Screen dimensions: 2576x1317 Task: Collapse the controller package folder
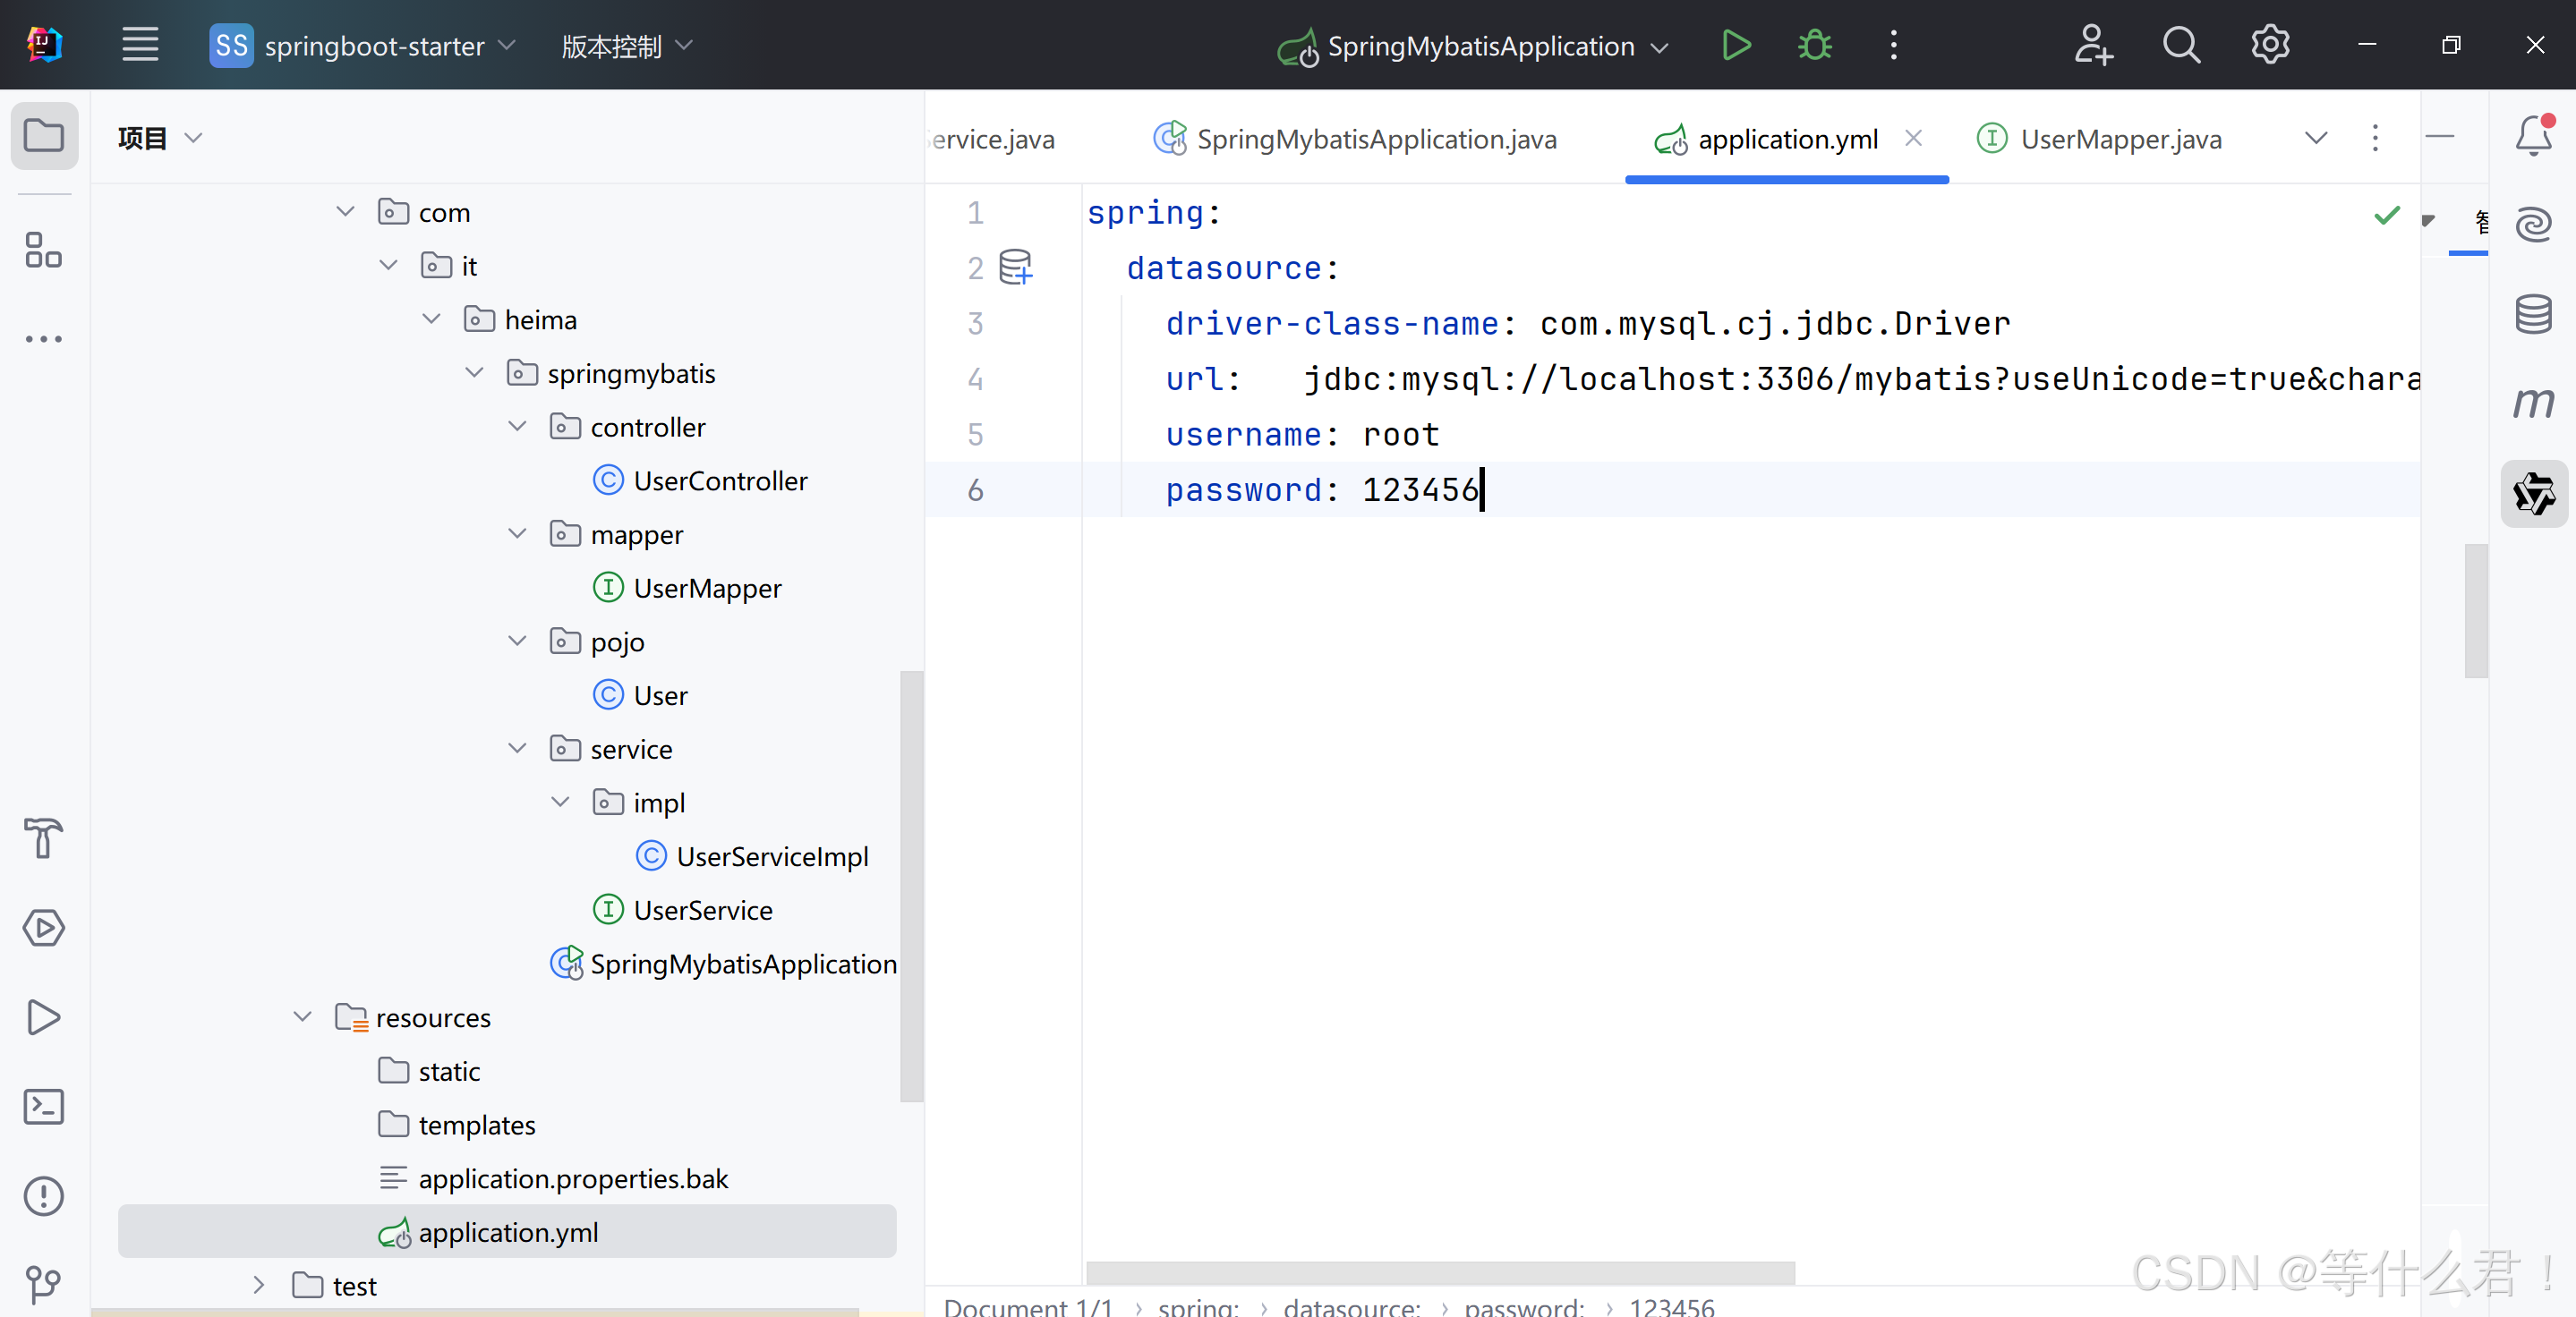pos(517,427)
